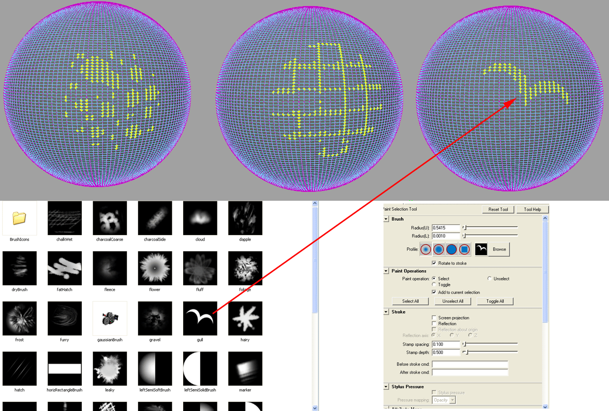Collapse the Stylus Pressure section
The image size is (609, 411).
386,387
